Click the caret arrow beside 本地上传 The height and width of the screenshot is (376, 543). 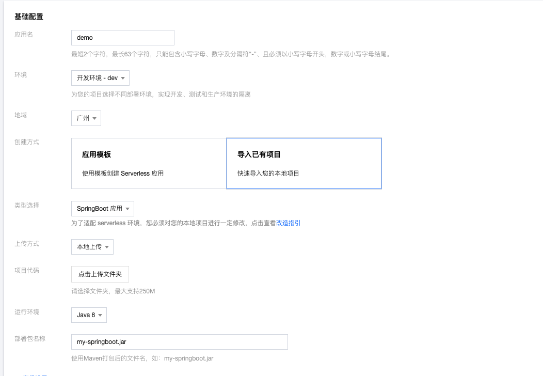[107, 247]
